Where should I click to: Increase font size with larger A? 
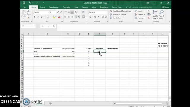pos(58,12)
